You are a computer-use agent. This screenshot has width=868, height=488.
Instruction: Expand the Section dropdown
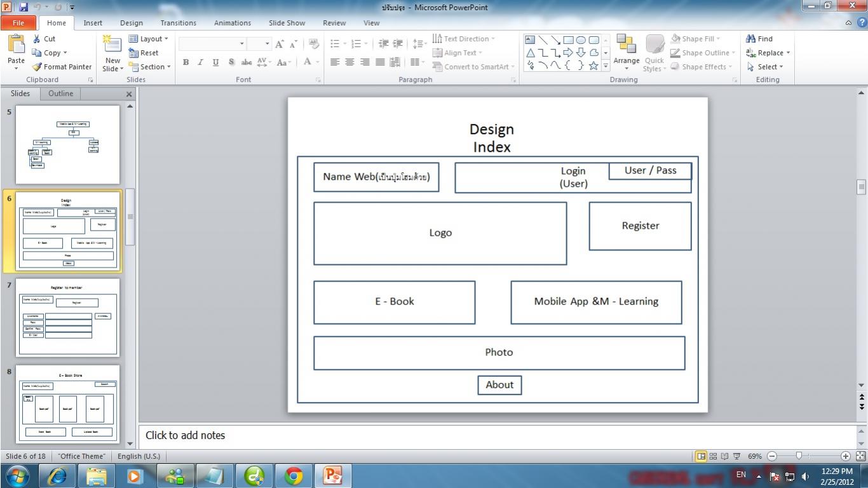pyautogui.click(x=150, y=67)
